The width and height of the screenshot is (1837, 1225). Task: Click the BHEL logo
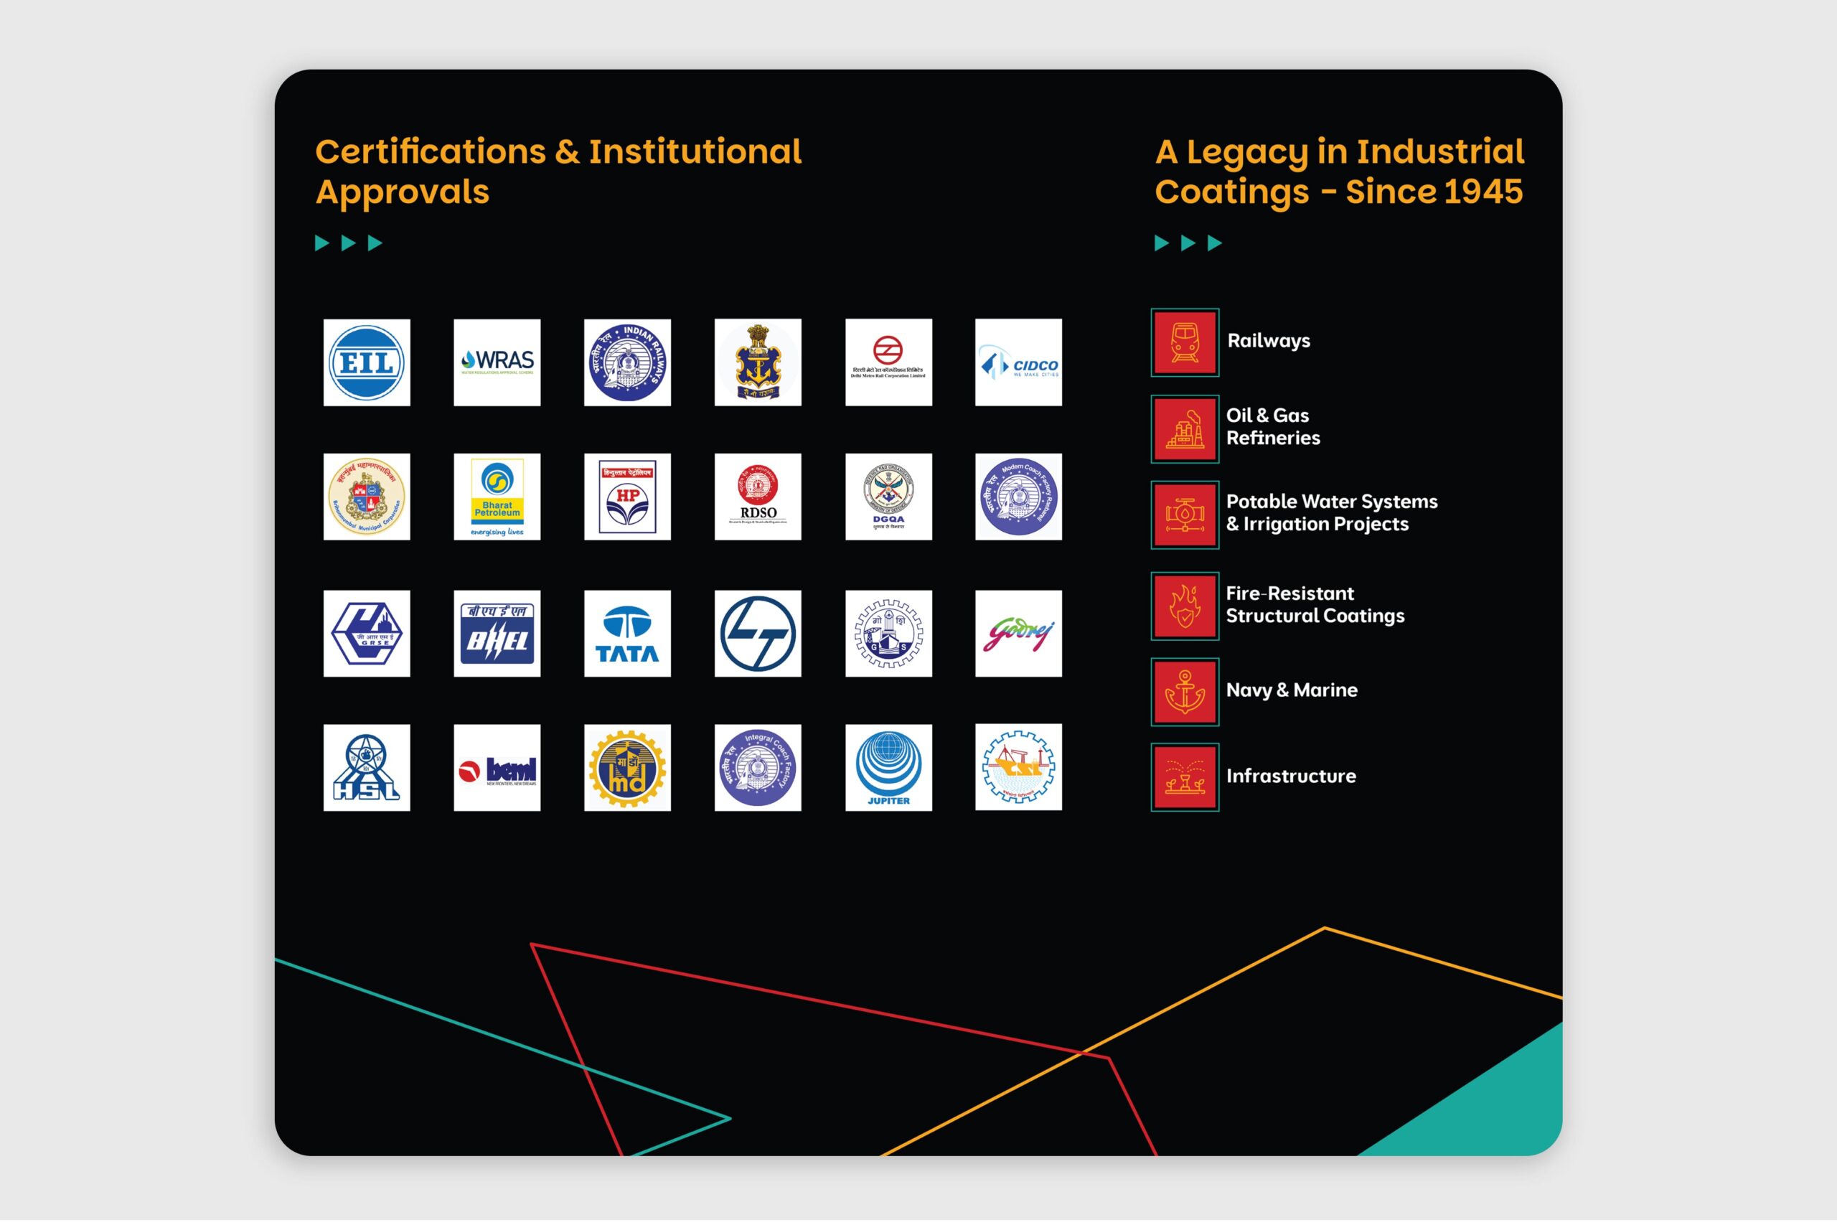point(497,634)
